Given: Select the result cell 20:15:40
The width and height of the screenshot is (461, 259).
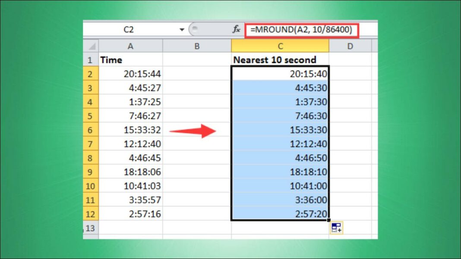Looking at the screenshot, I should coord(280,74).
